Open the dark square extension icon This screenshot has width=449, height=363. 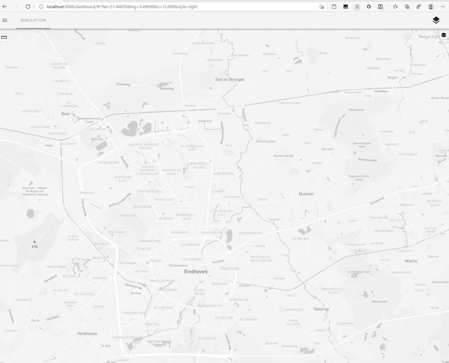click(x=346, y=7)
